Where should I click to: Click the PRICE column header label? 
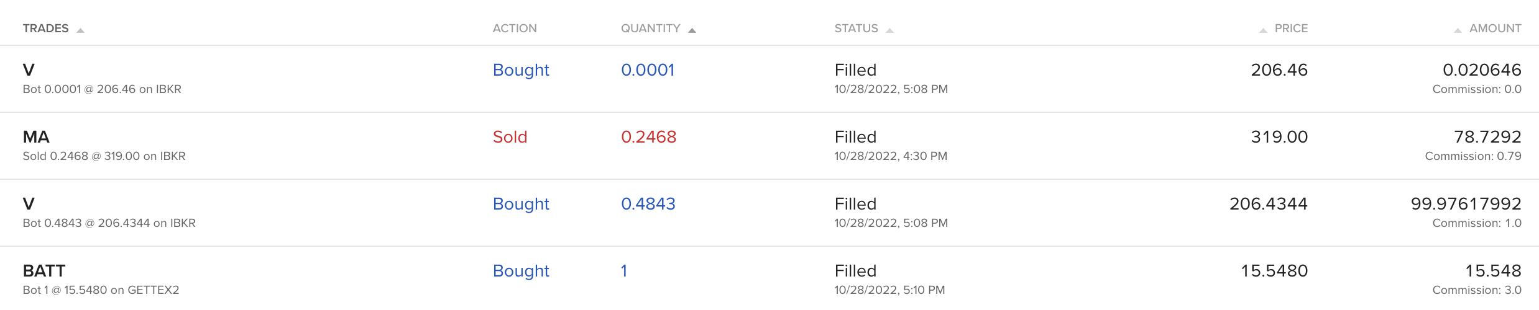[1291, 29]
